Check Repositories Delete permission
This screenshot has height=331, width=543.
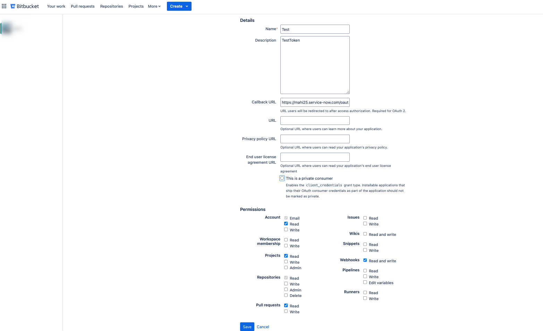pyautogui.click(x=286, y=295)
